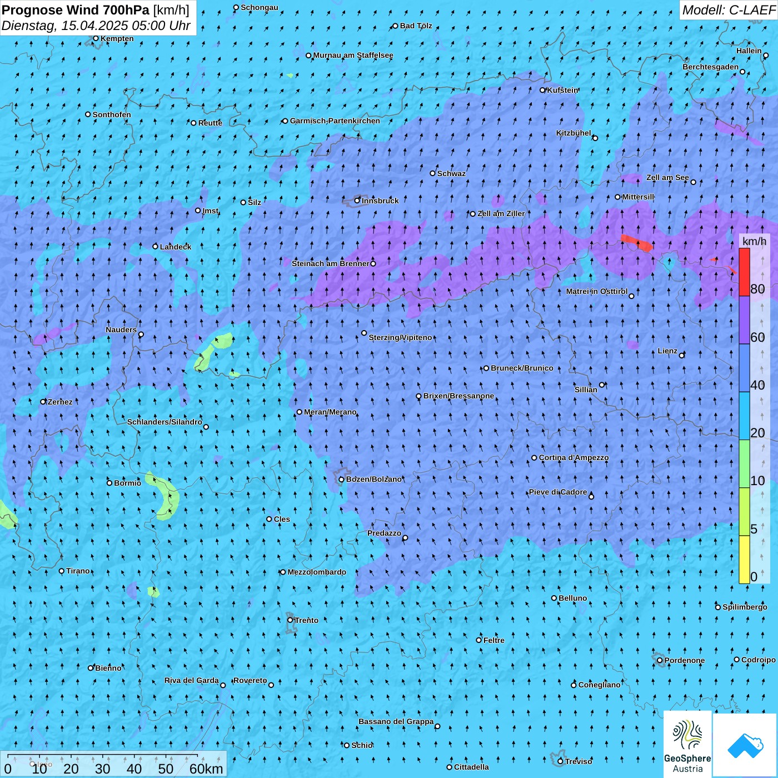Image resolution: width=778 pixels, height=778 pixels.
Task: Click the 'Berchtesgaden' label
Action: point(711,67)
